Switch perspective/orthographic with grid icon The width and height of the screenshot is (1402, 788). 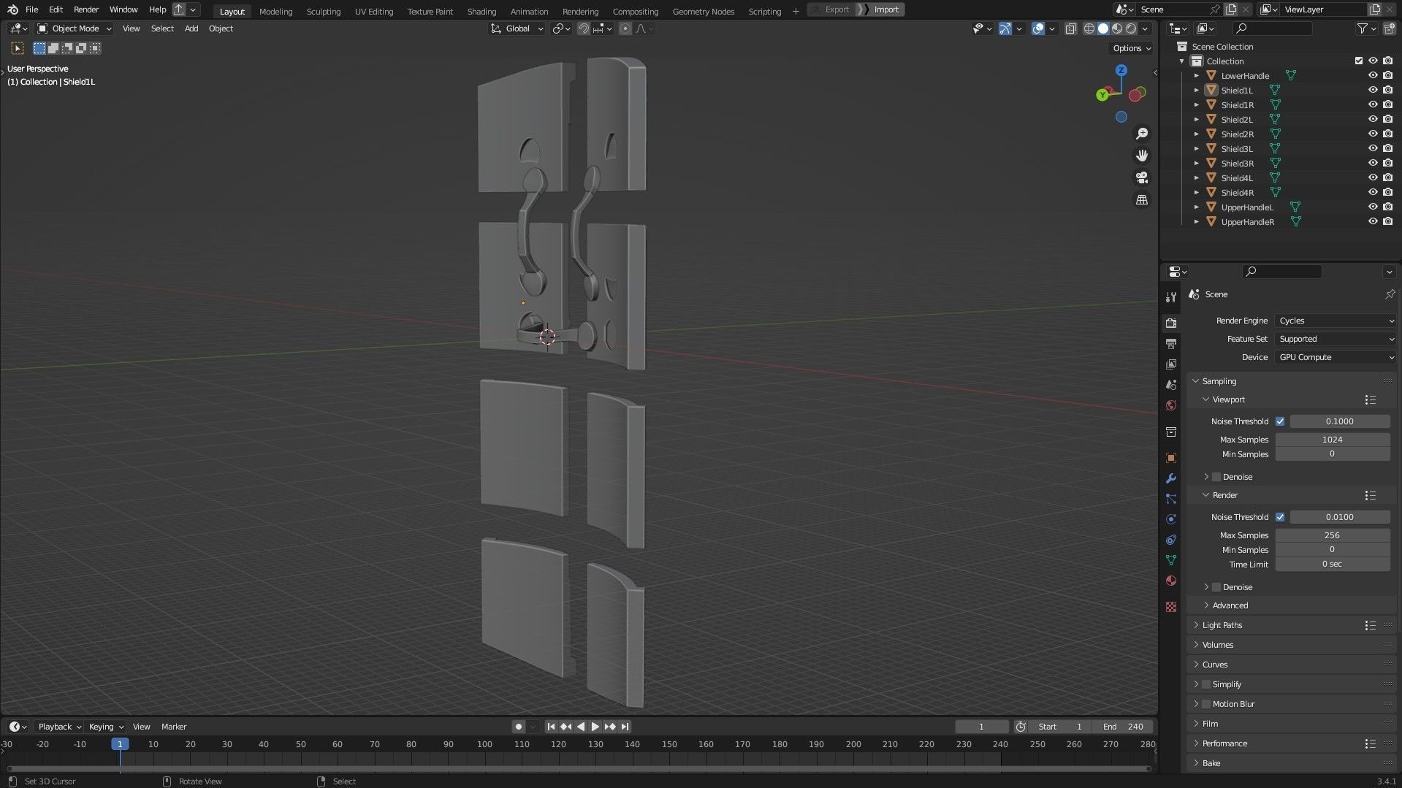1142,199
